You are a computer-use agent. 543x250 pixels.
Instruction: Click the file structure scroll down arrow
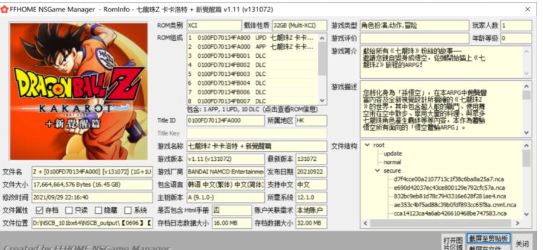coord(527,214)
